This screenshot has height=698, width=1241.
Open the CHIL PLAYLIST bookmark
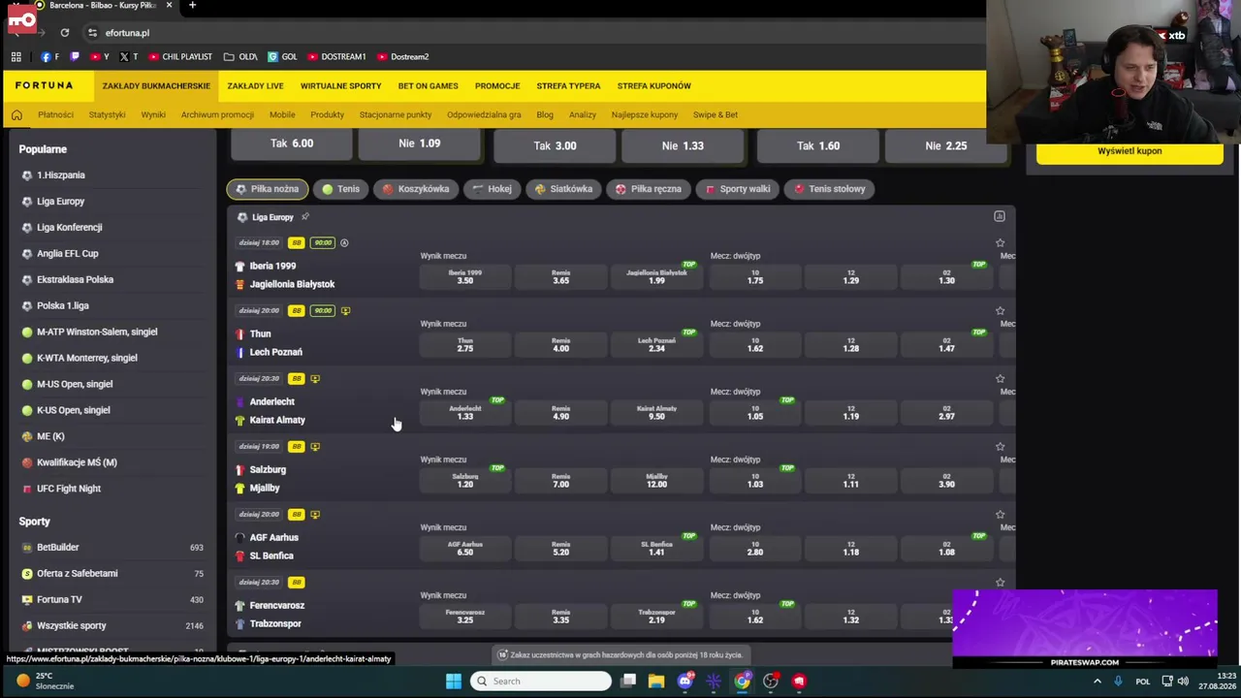click(x=180, y=57)
